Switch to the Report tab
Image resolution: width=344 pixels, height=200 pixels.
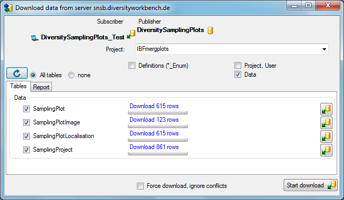point(41,87)
